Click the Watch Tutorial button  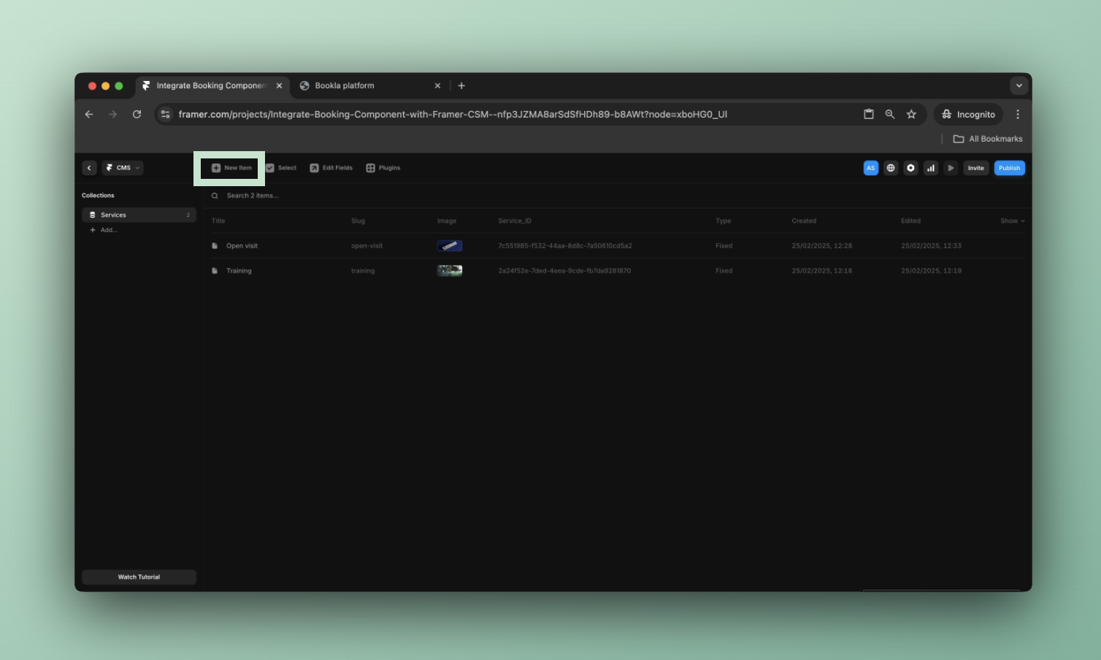coord(139,577)
